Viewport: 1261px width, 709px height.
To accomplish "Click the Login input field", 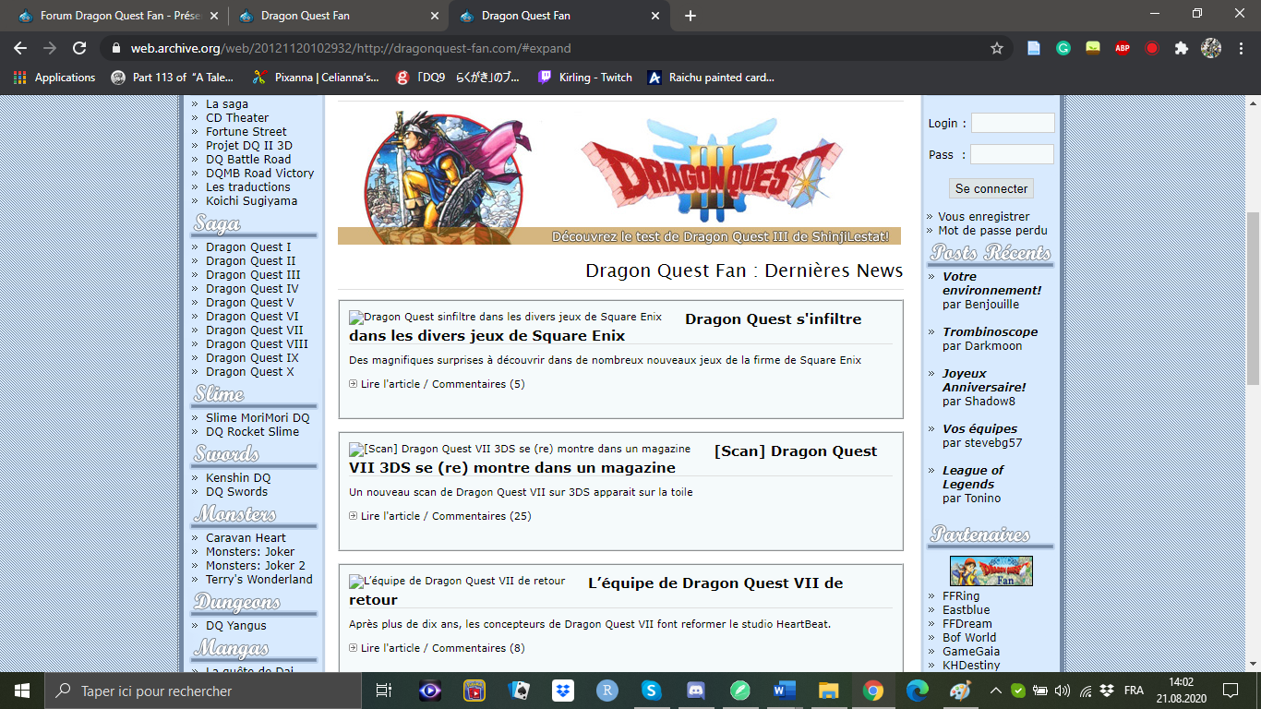I will 1013,123.
